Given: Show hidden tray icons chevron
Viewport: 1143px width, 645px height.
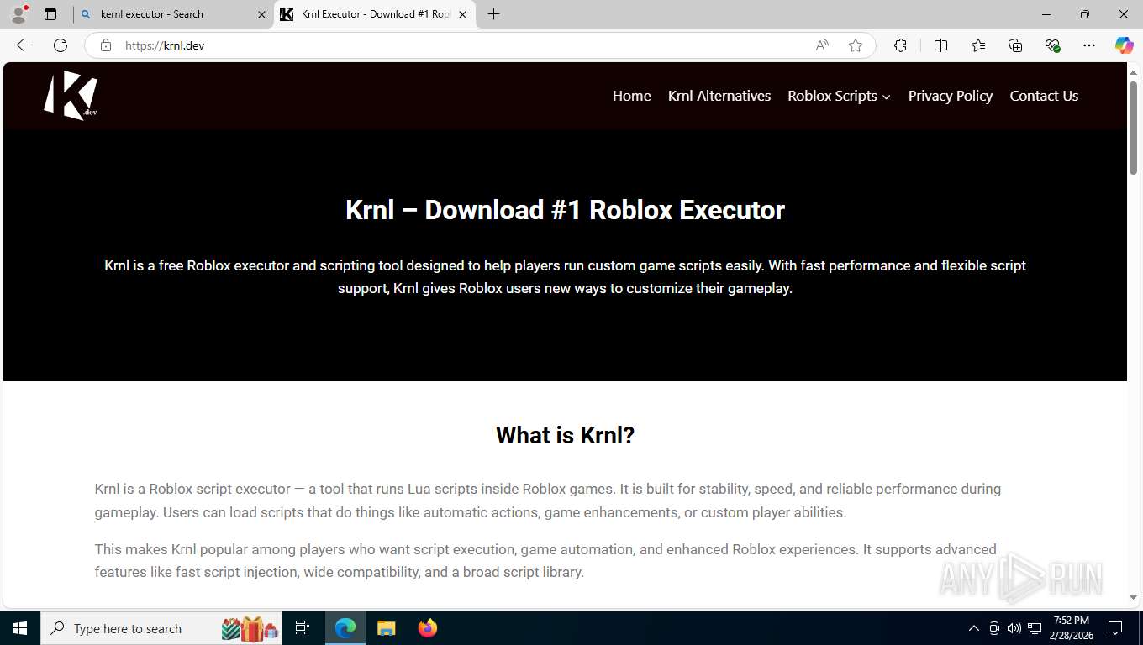Looking at the screenshot, I should (x=974, y=628).
